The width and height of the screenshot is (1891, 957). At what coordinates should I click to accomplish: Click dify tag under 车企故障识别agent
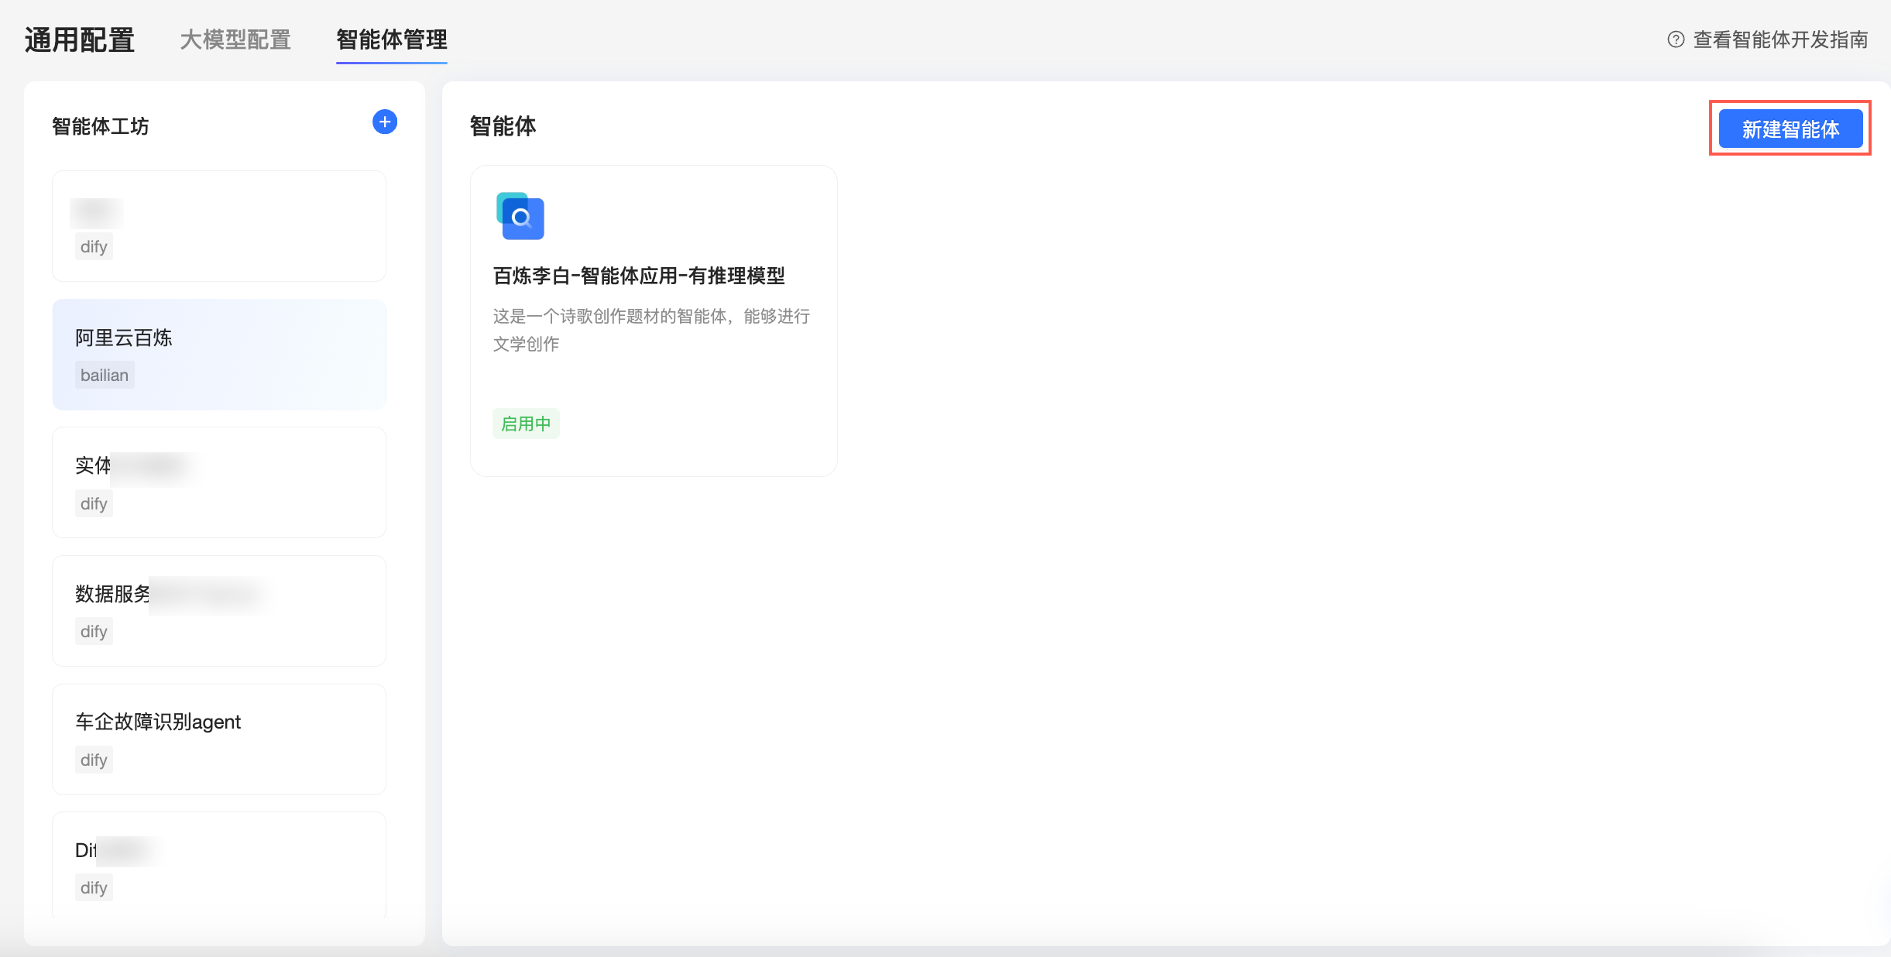pos(94,760)
